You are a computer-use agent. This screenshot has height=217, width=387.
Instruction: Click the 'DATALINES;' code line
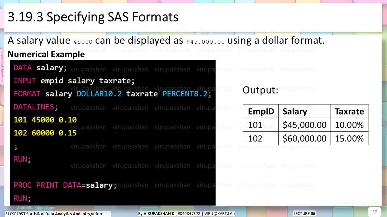(x=36, y=107)
